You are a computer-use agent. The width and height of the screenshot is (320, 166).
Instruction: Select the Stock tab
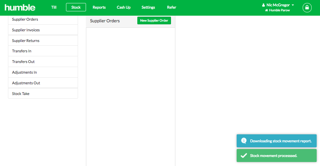click(76, 7)
